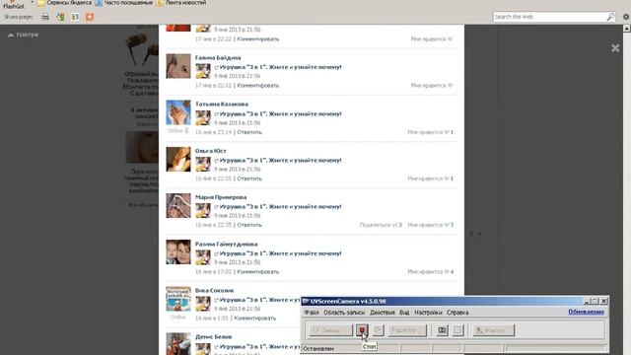Open Денис Белов profile name
631x355 pixels.
click(213, 337)
